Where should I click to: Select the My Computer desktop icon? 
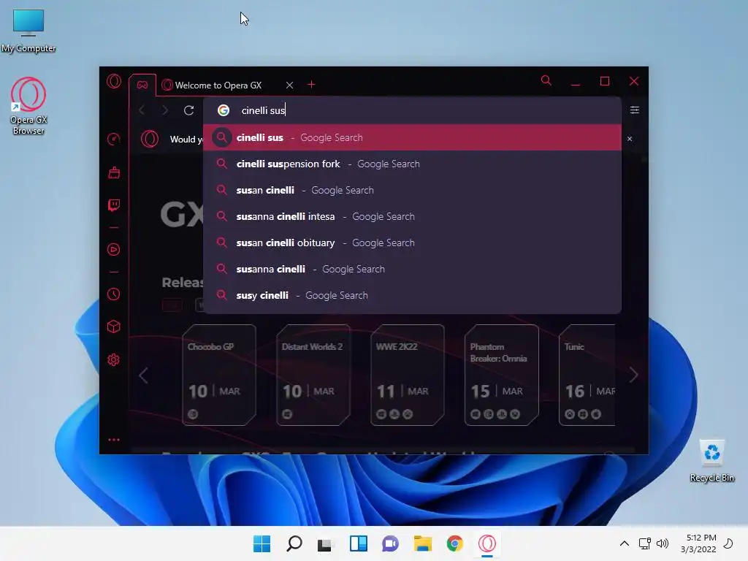tap(28, 31)
